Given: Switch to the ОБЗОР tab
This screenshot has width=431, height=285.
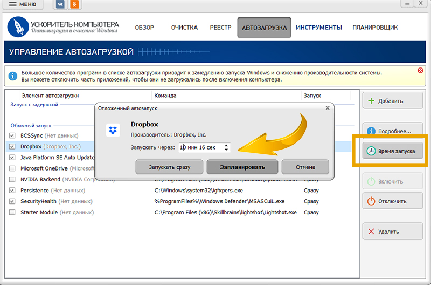Looking at the screenshot, I should coord(144,28).
